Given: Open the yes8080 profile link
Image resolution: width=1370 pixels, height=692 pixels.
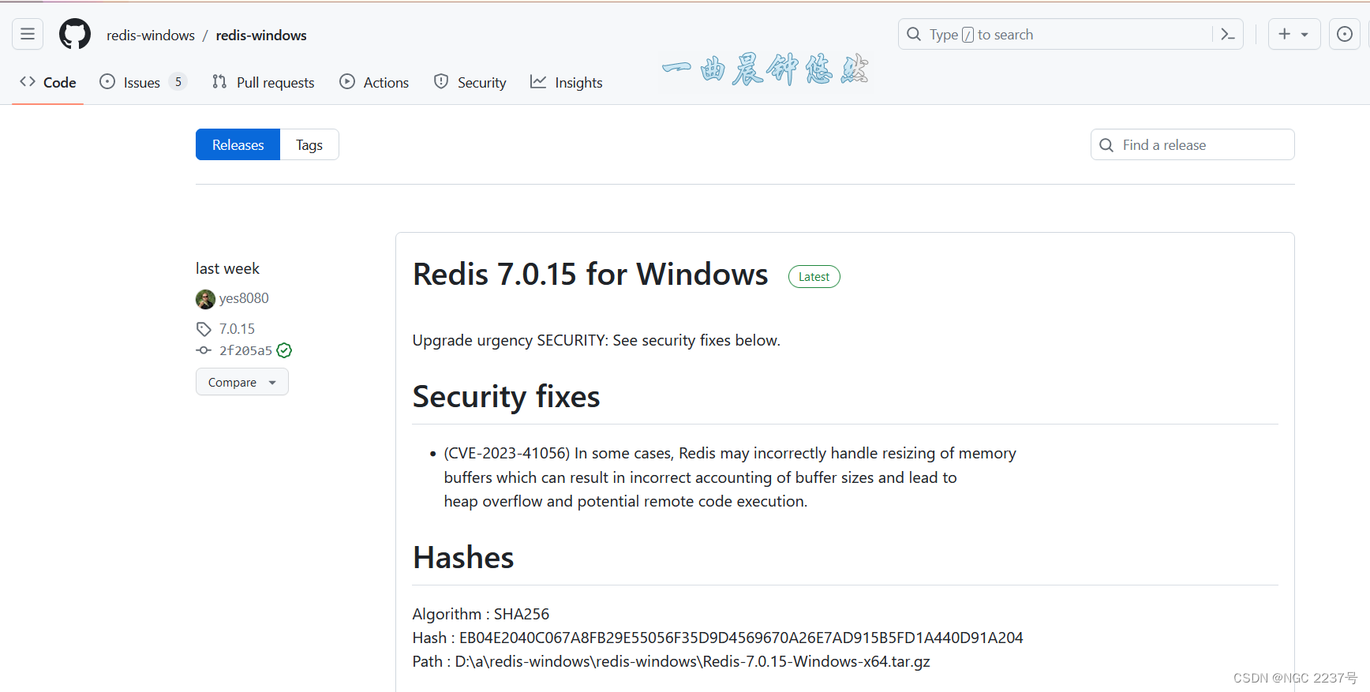Looking at the screenshot, I should coord(244,298).
